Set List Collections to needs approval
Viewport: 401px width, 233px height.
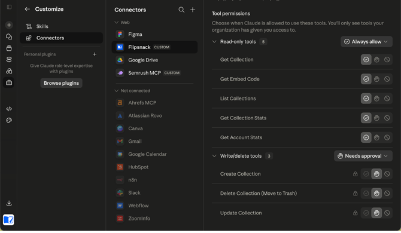(x=376, y=99)
